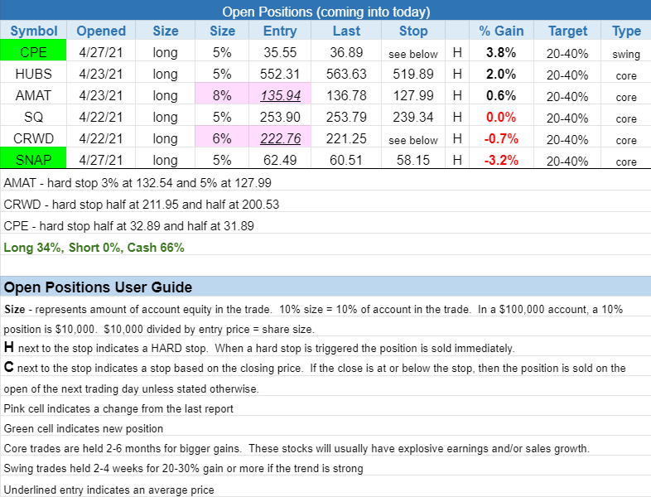This screenshot has width=651, height=497.
Task: Click the 'Long 34%, Short 0%, Cash 66%' line
Action: (x=94, y=248)
